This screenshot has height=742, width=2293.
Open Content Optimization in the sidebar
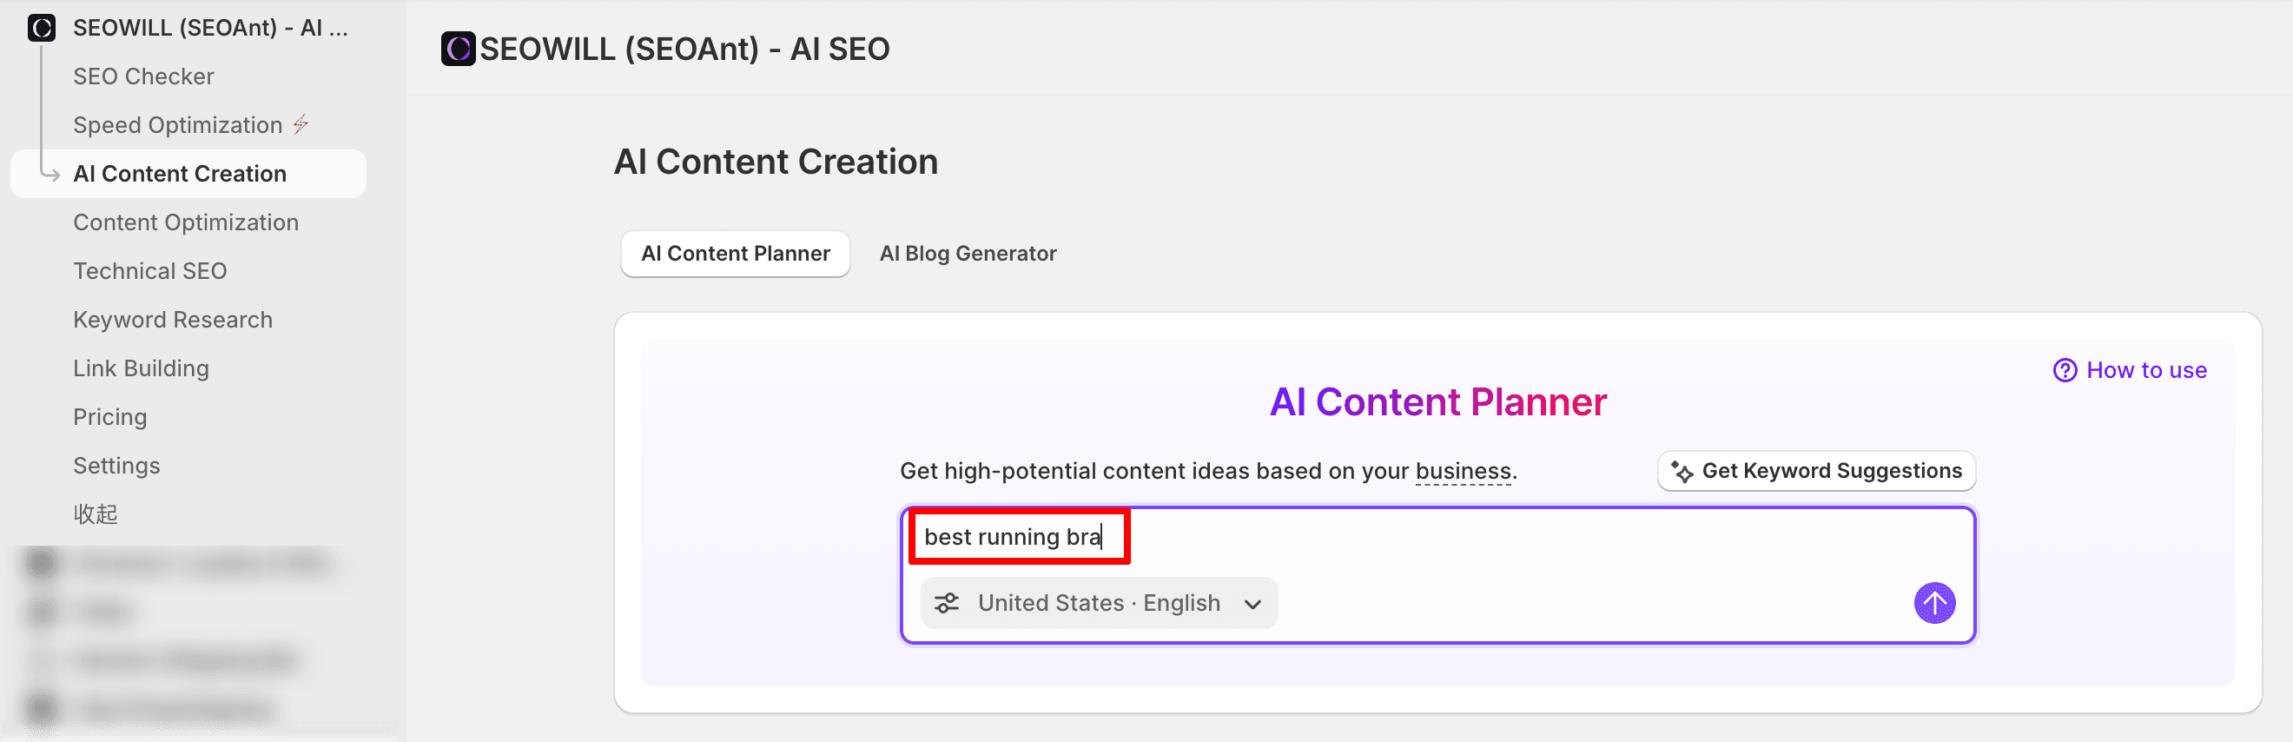185,222
